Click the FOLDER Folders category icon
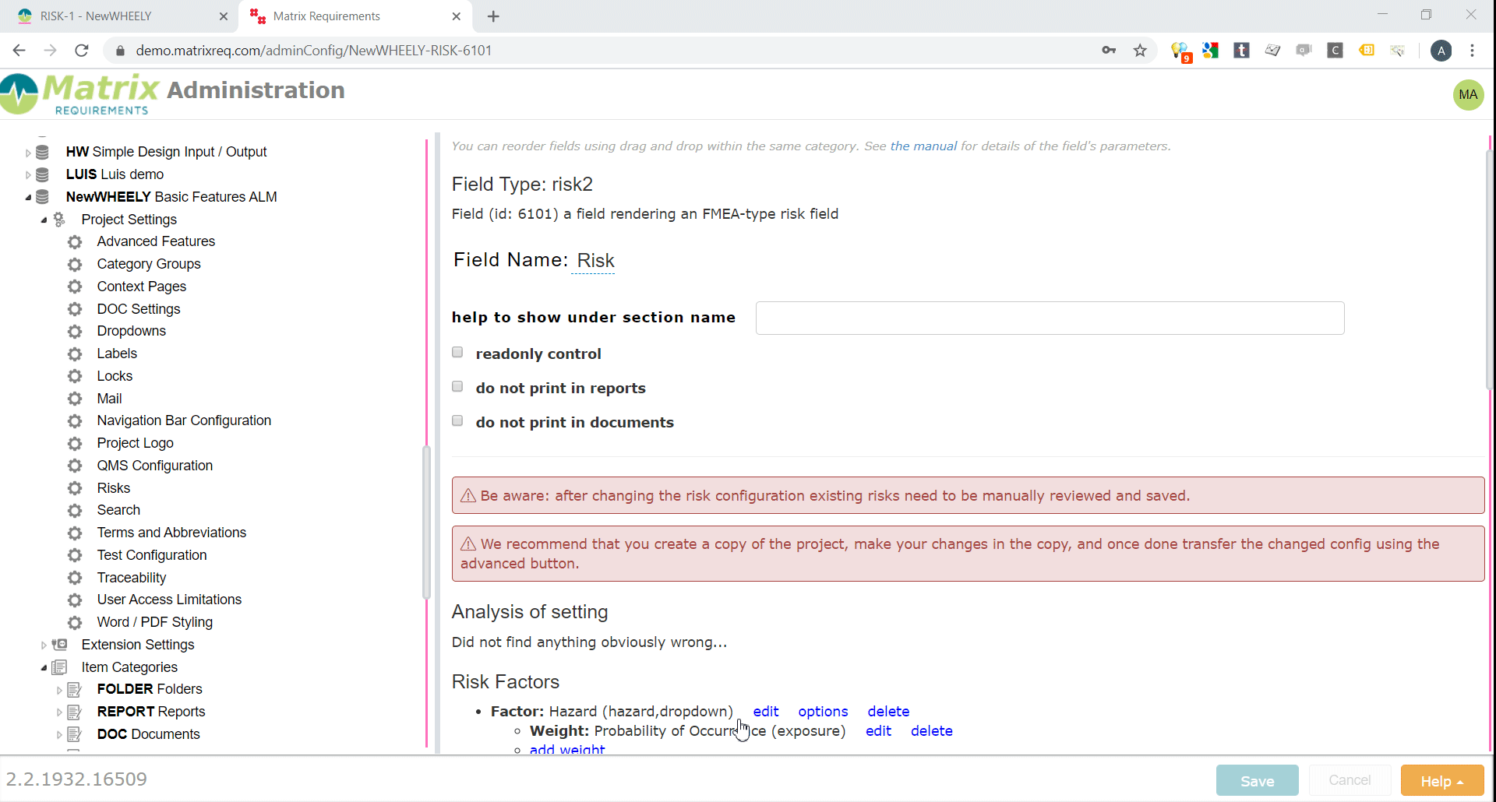 (75, 690)
